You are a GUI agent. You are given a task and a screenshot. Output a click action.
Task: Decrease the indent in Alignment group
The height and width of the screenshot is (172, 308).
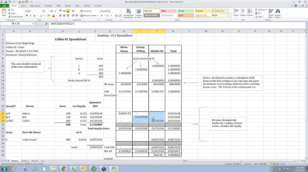(73, 15)
